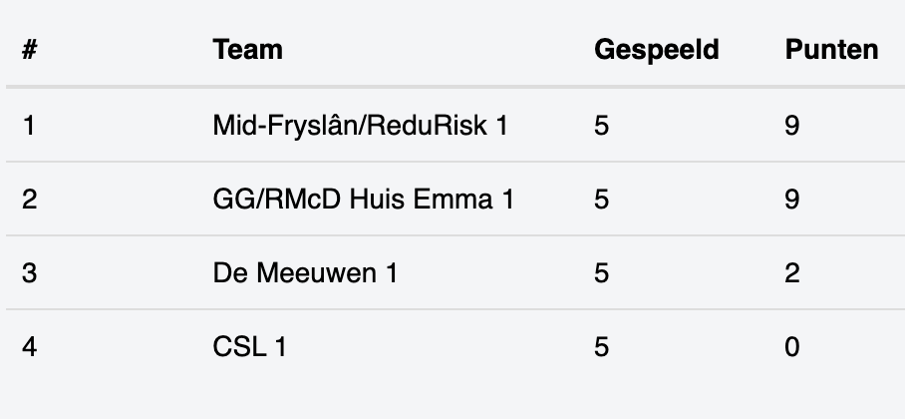Click rank number 2 in second row
Viewport: 905px width, 419px height.
[30, 200]
